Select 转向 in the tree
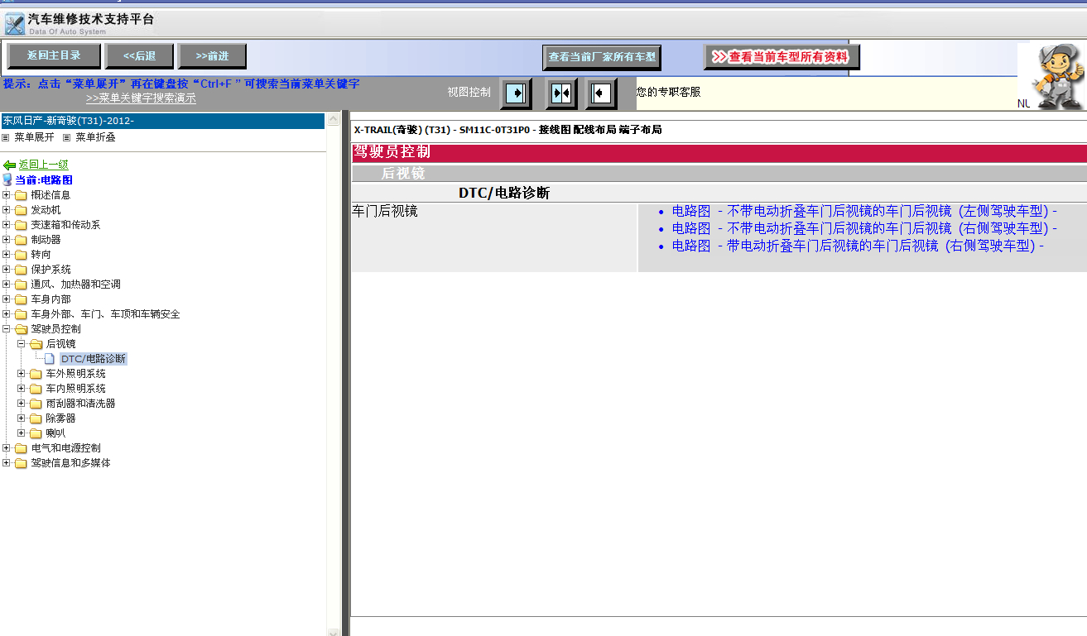 click(41, 255)
